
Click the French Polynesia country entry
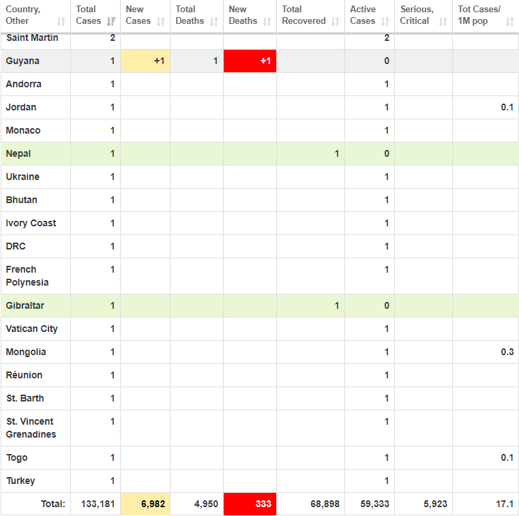tap(27, 276)
